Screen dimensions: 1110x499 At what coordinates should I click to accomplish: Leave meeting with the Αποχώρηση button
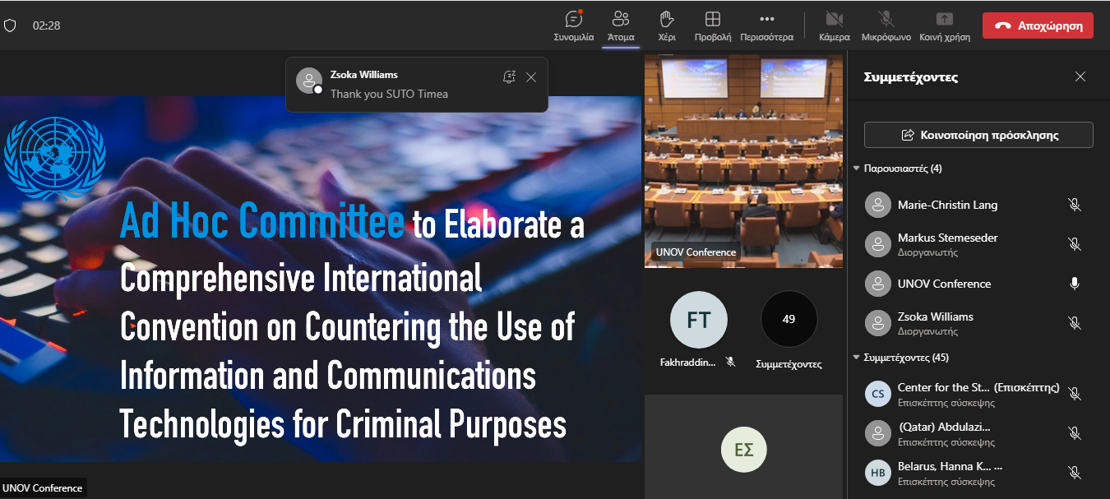coord(1038,25)
